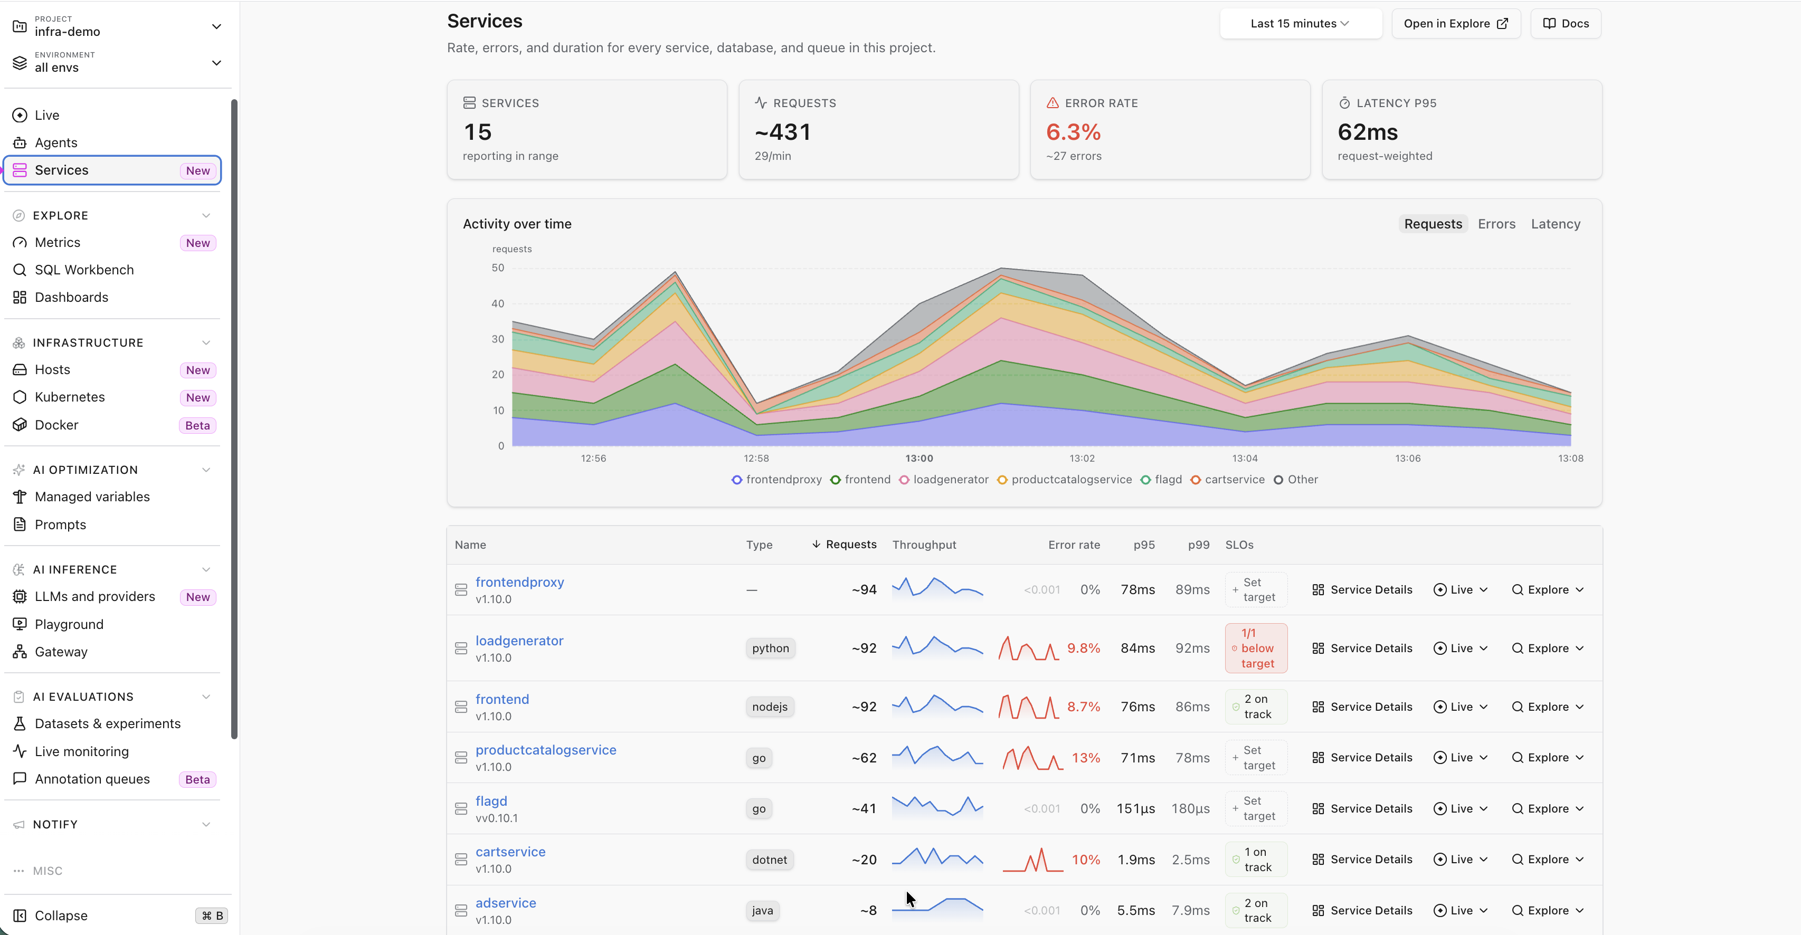Click the SQL Workbench magnifier icon

[x=20, y=270]
